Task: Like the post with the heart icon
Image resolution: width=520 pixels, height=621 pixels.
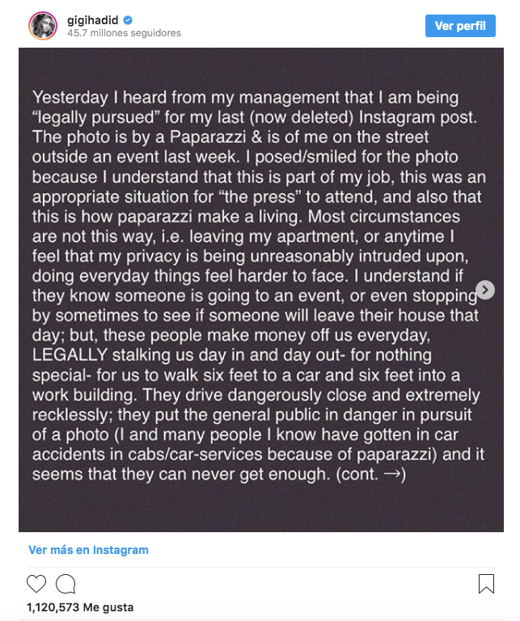Action: point(36,584)
